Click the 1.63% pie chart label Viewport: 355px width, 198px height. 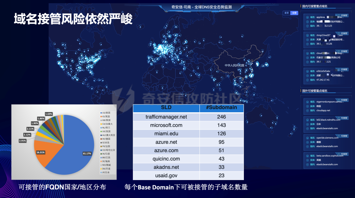49,114
